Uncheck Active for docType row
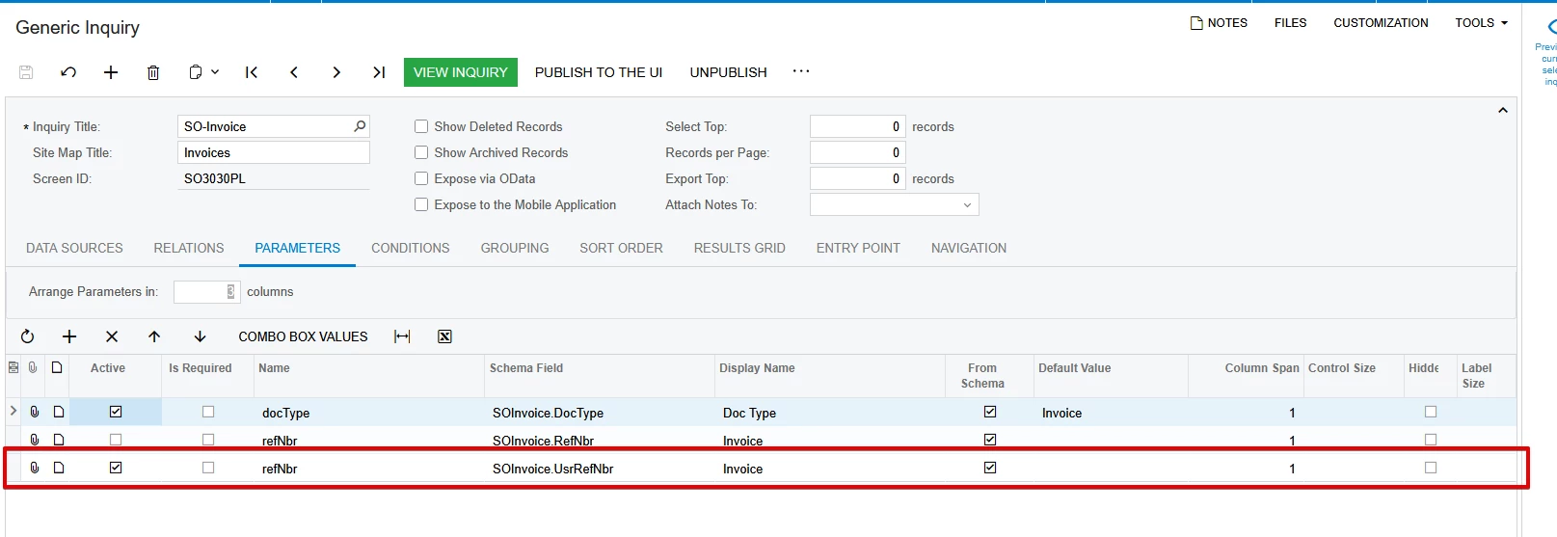The width and height of the screenshot is (1557, 537). 116,412
